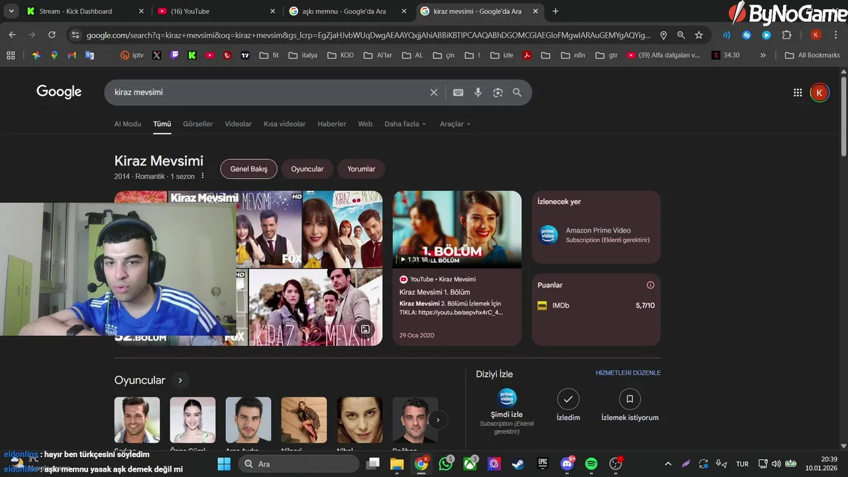Click the Windows taskbar Ara search box
Screen dimensions: 848x477
[x=298, y=464]
